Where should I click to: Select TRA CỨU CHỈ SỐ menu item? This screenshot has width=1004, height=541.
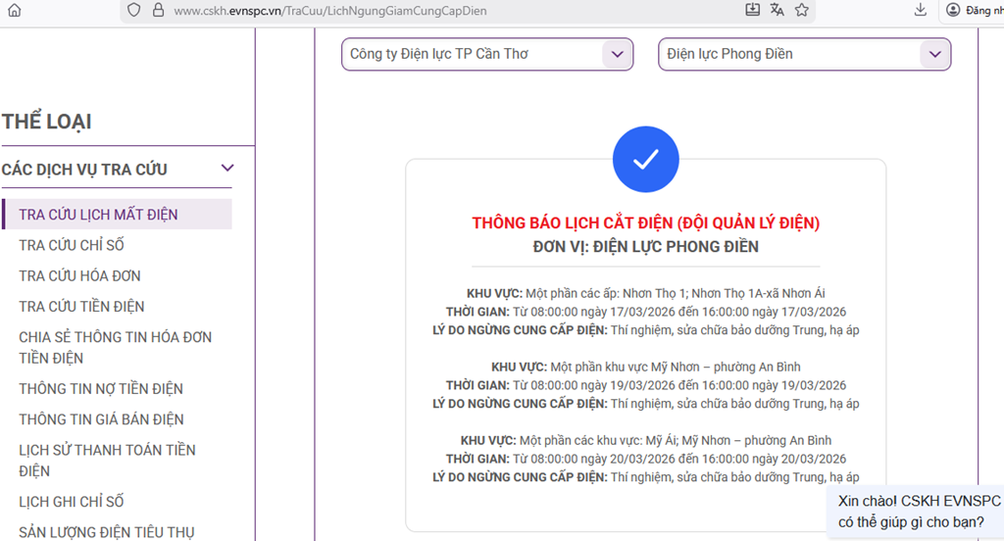pos(72,245)
